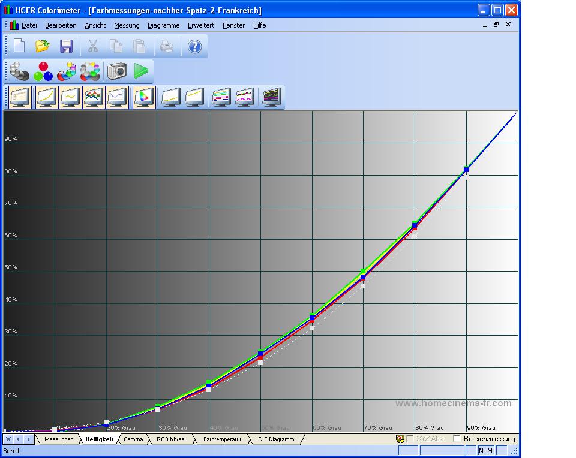Open the Ansicht menu
The height and width of the screenshot is (458, 576).
(x=95, y=25)
